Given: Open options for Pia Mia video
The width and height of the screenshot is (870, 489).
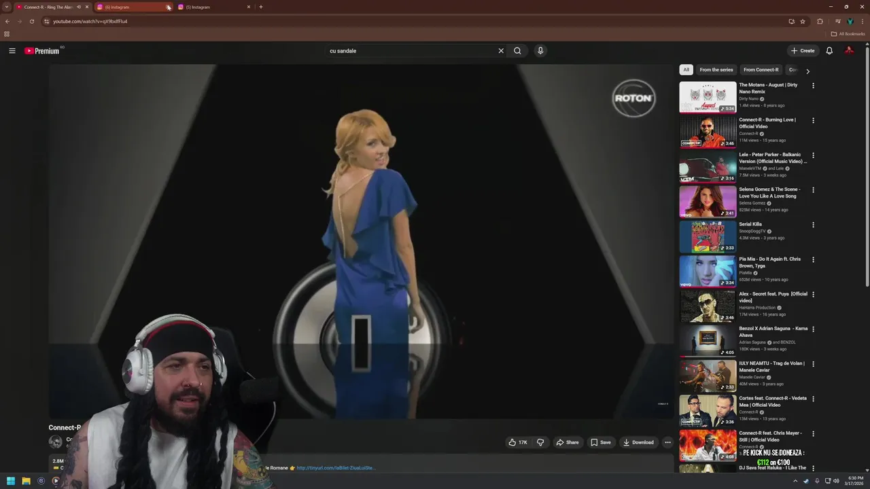Looking at the screenshot, I should coord(813,259).
